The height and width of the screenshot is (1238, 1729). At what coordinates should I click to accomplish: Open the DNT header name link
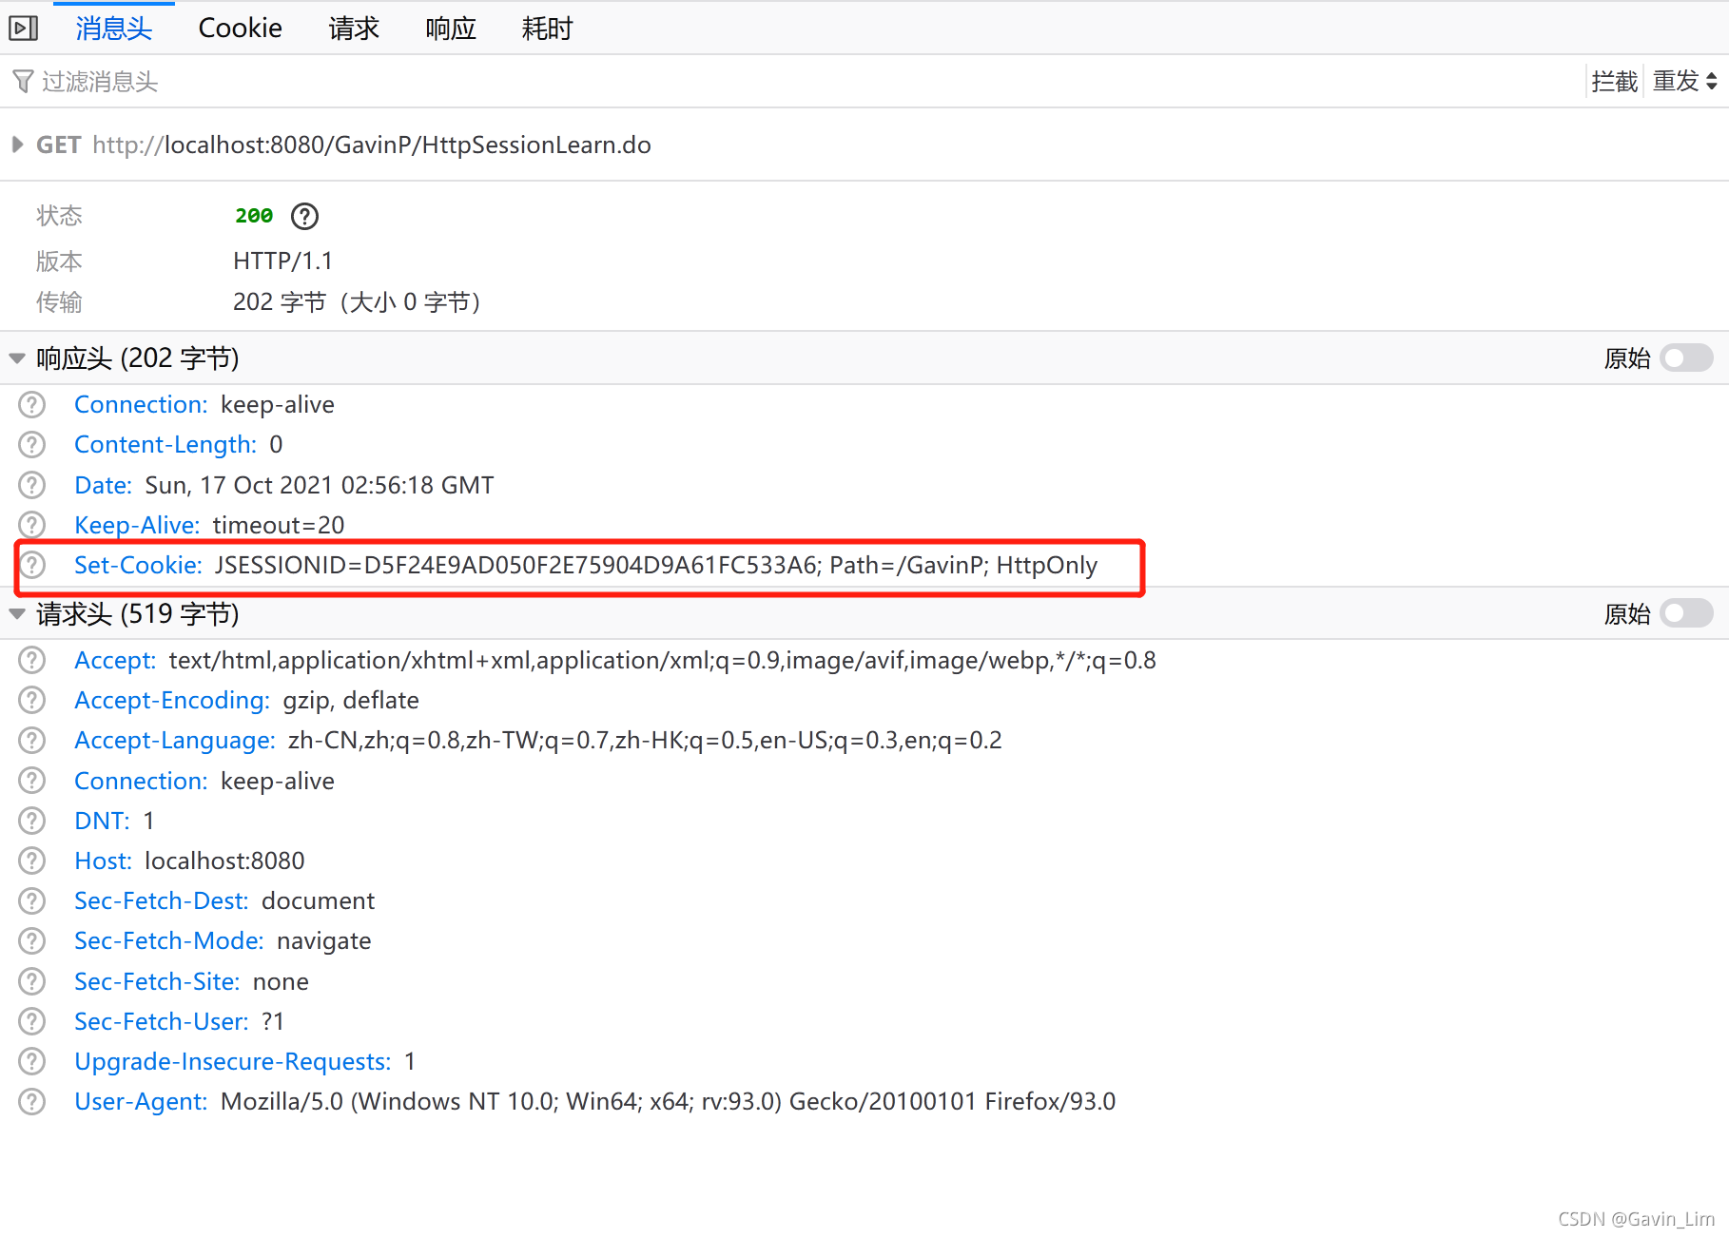coord(103,822)
